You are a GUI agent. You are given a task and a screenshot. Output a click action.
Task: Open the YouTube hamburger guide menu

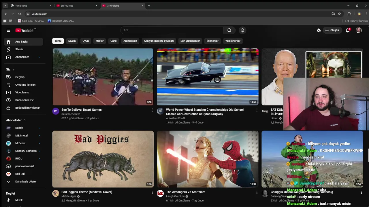coord(8,30)
